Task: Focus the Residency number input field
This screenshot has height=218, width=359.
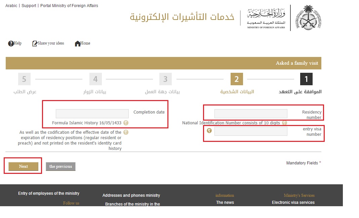Action: click(x=251, y=114)
